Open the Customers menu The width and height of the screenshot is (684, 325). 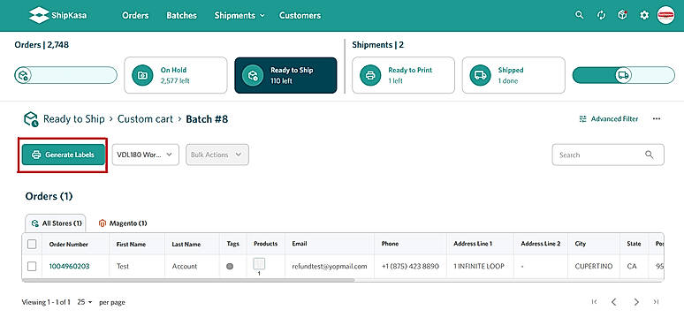tap(300, 15)
